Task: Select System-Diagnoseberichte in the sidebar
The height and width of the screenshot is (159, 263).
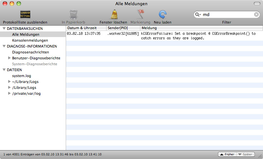Action: 35,64
